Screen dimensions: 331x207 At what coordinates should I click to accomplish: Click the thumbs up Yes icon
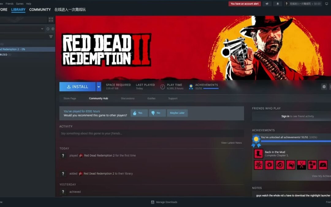(135, 113)
